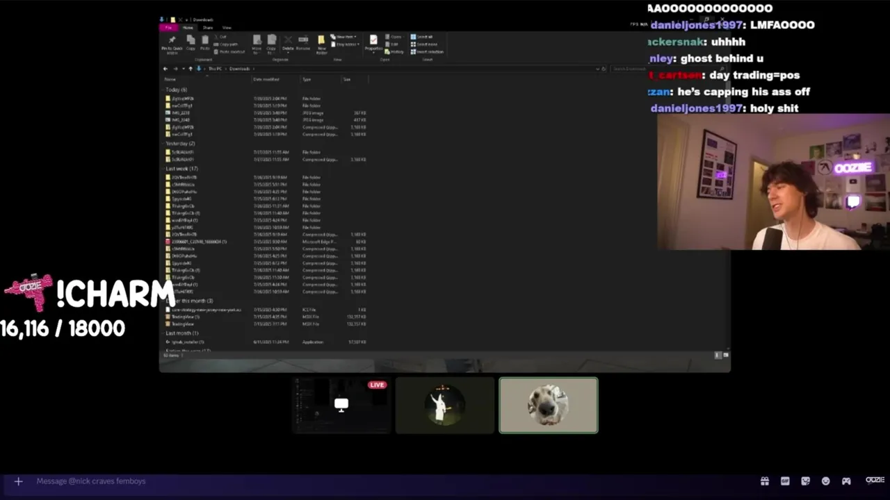Click the Copy icon in Clipboard group
The image size is (890, 500).
coord(191,42)
